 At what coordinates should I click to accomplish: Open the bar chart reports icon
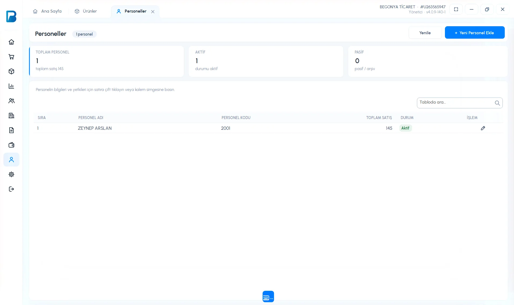pyautogui.click(x=11, y=86)
